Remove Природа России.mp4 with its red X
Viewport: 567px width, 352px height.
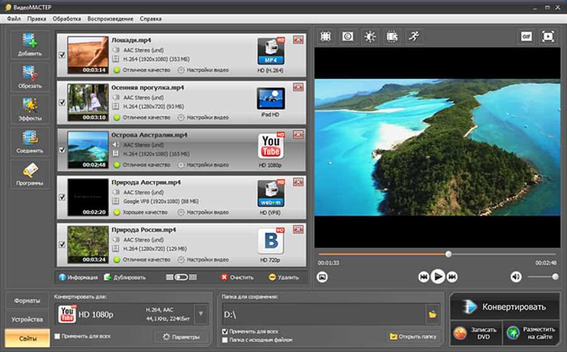(299, 229)
